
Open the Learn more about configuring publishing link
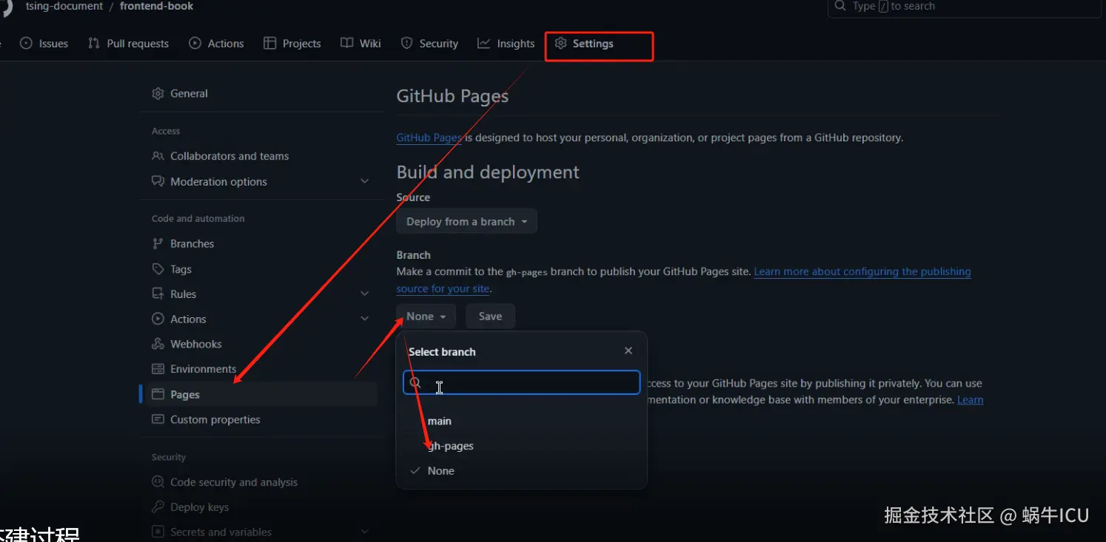(x=862, y=271)
